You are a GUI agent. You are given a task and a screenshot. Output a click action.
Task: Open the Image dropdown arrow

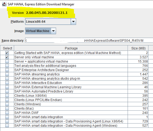(x=53, y=31)
